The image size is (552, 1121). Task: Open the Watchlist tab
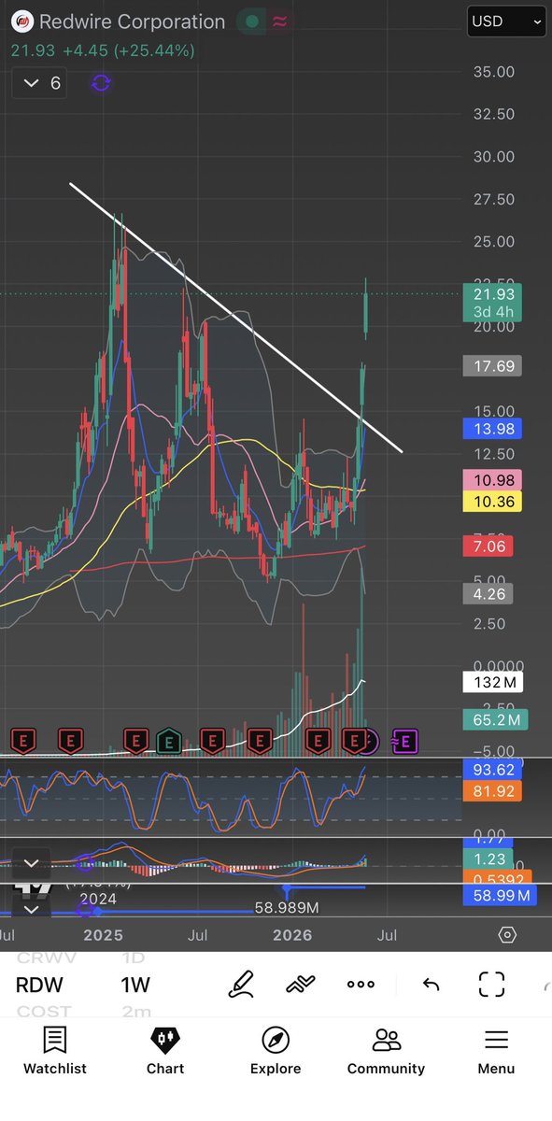click(54, 1051)
